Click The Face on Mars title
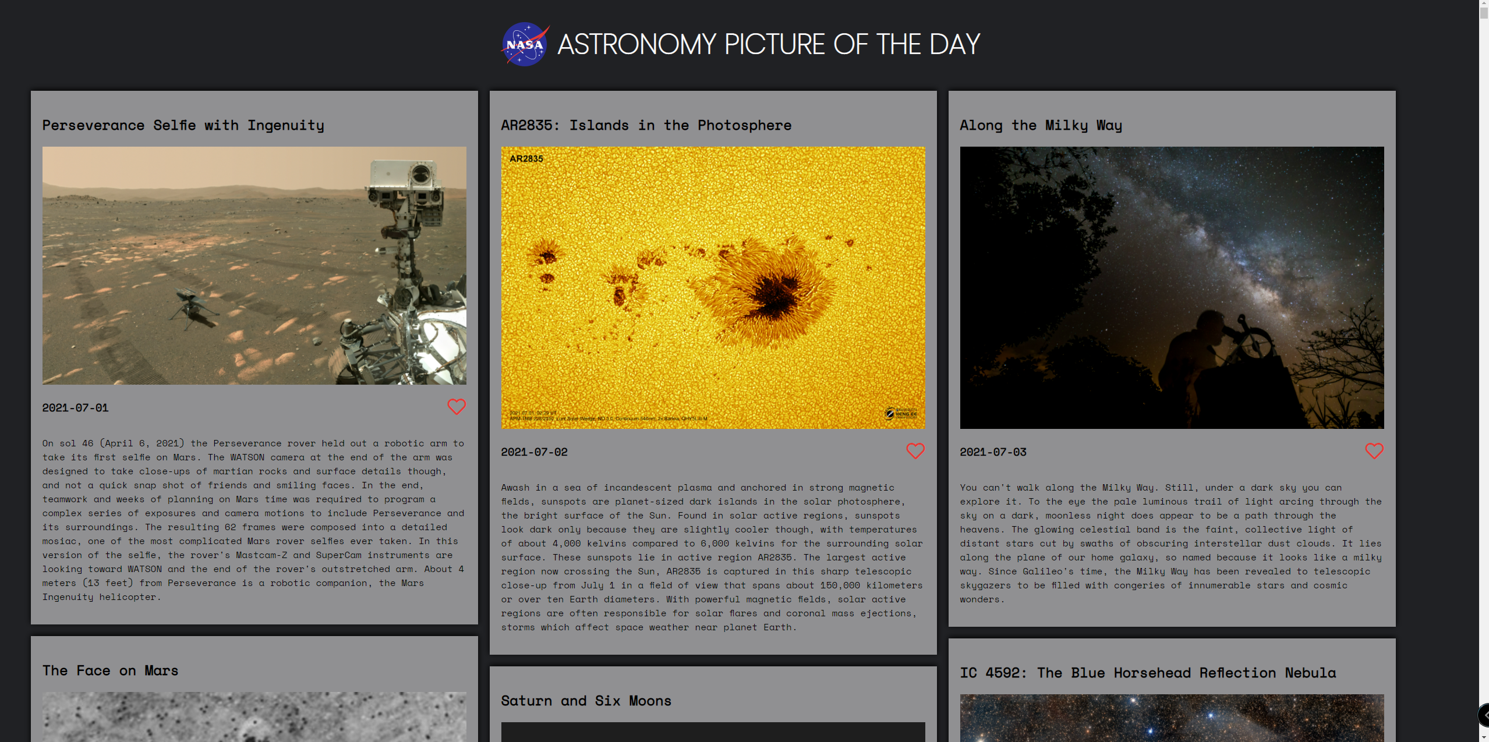The height and width of the screenshot is (742, 1489). tap(110, 670)
